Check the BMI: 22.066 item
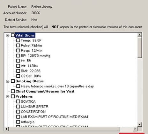The image size is (148, 134). [18, 71]
